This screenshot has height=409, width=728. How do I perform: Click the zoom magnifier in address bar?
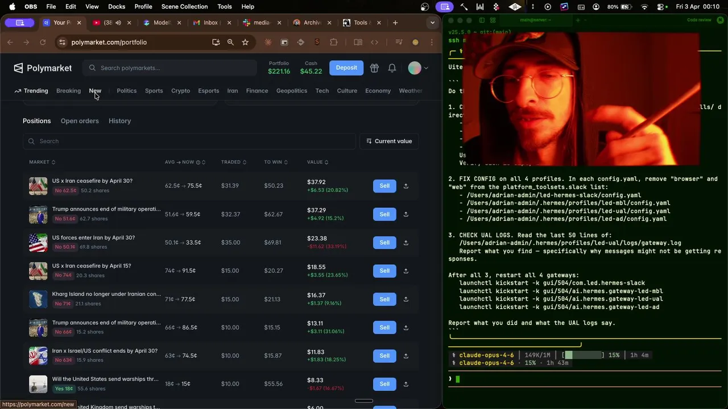coord(230,42)
